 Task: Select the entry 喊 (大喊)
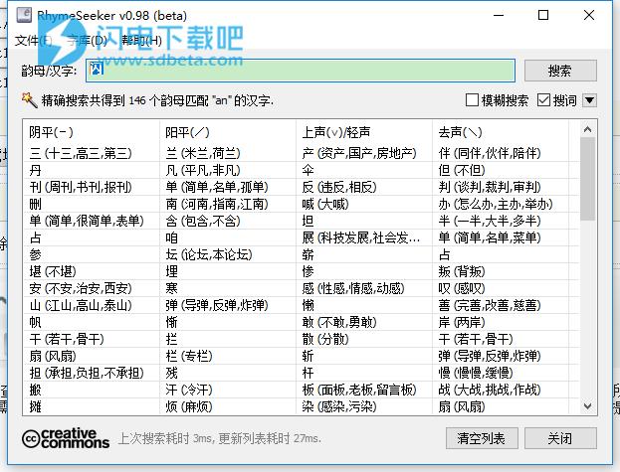pyautogui.click(x=325, y=204)
